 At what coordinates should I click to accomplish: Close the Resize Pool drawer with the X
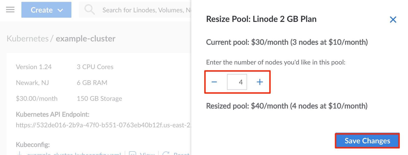(393, 19)
